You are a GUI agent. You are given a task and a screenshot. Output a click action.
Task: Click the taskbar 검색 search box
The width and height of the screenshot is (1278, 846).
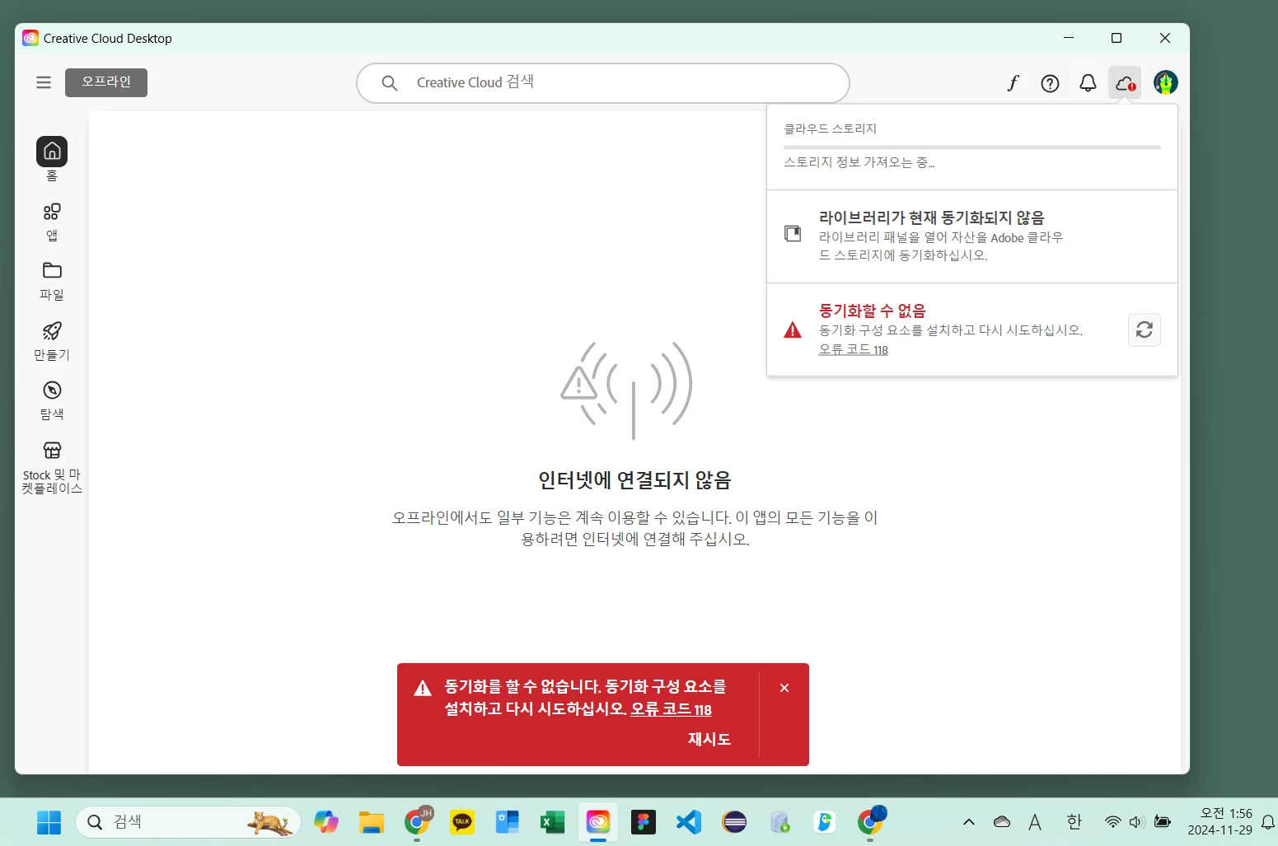pyautogui.click(x=188, y=822)
